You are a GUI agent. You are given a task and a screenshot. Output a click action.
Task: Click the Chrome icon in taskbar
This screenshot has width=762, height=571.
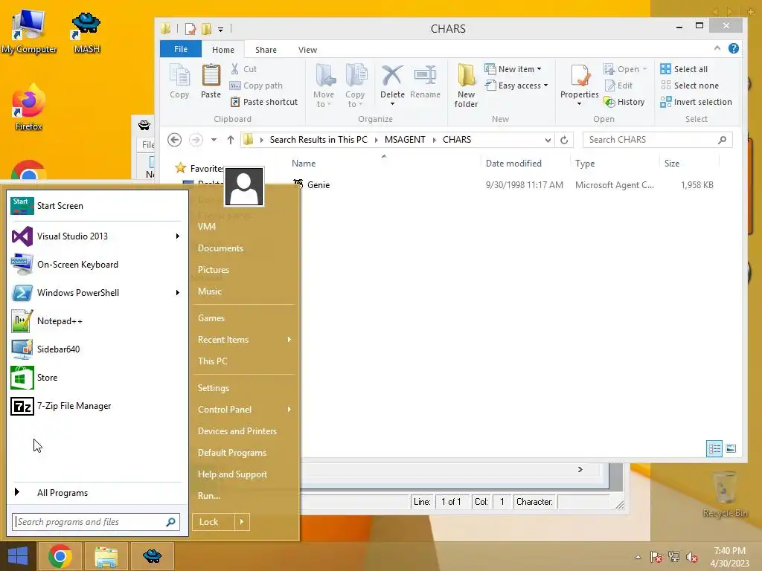tap(60, 556)
